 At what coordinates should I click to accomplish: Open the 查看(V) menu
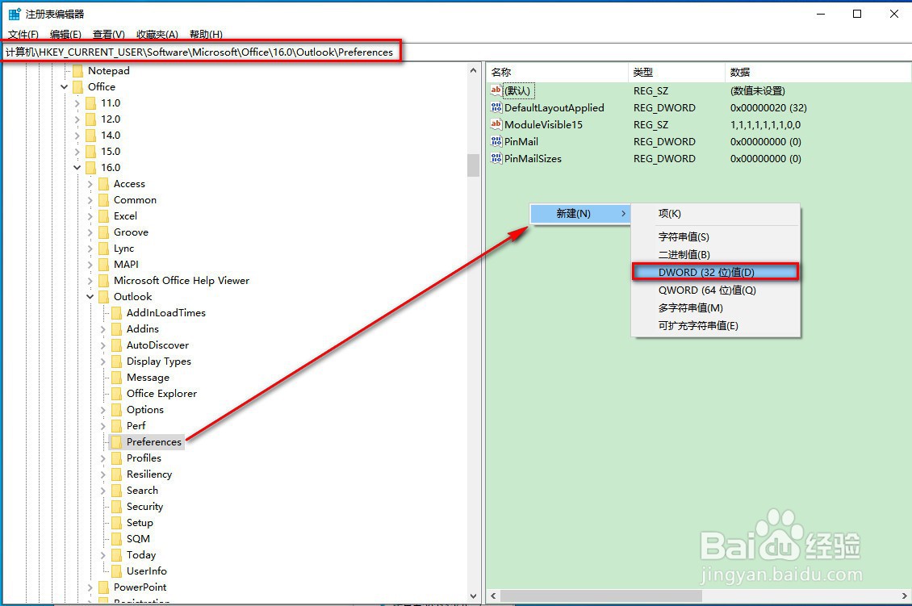[x=109, y=35]
